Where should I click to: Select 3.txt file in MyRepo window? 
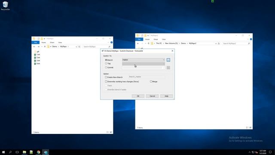[37, 61]
